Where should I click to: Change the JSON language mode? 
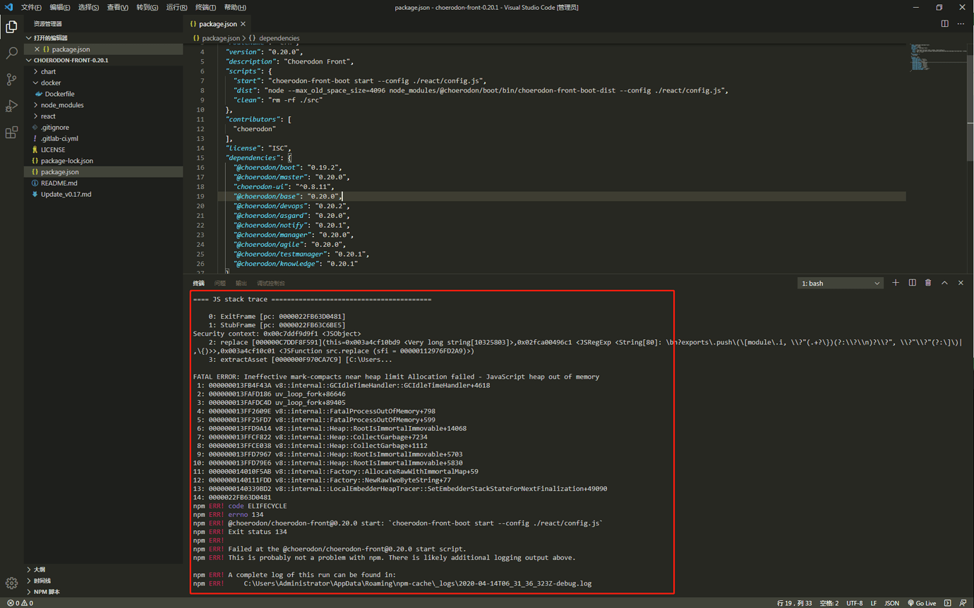(x=892, y=603)
